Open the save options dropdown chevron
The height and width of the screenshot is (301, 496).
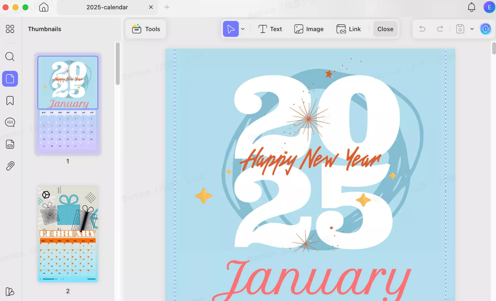point(472,29)
